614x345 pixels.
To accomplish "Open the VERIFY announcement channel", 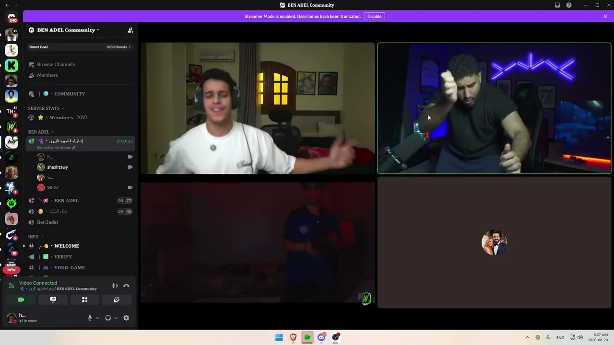I will coord(80,257).
